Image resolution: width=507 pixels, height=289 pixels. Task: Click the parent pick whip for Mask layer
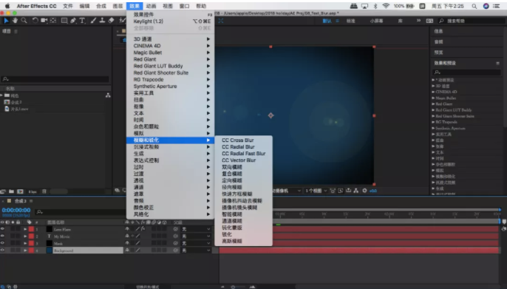(176, 243)
